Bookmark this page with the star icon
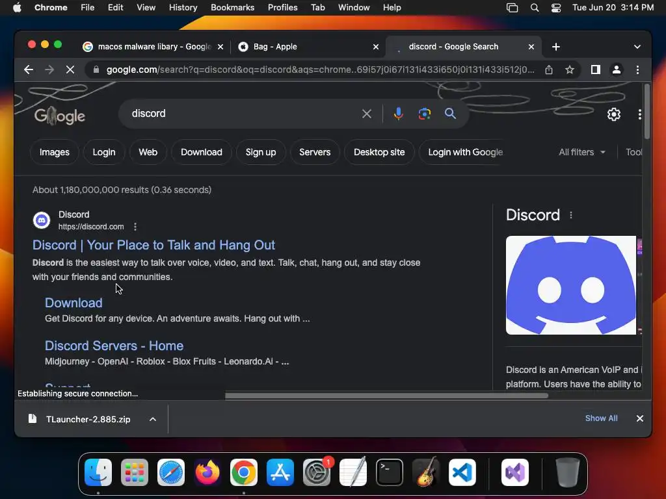This screenshot has height=499, width=666. tap(570, 70)
